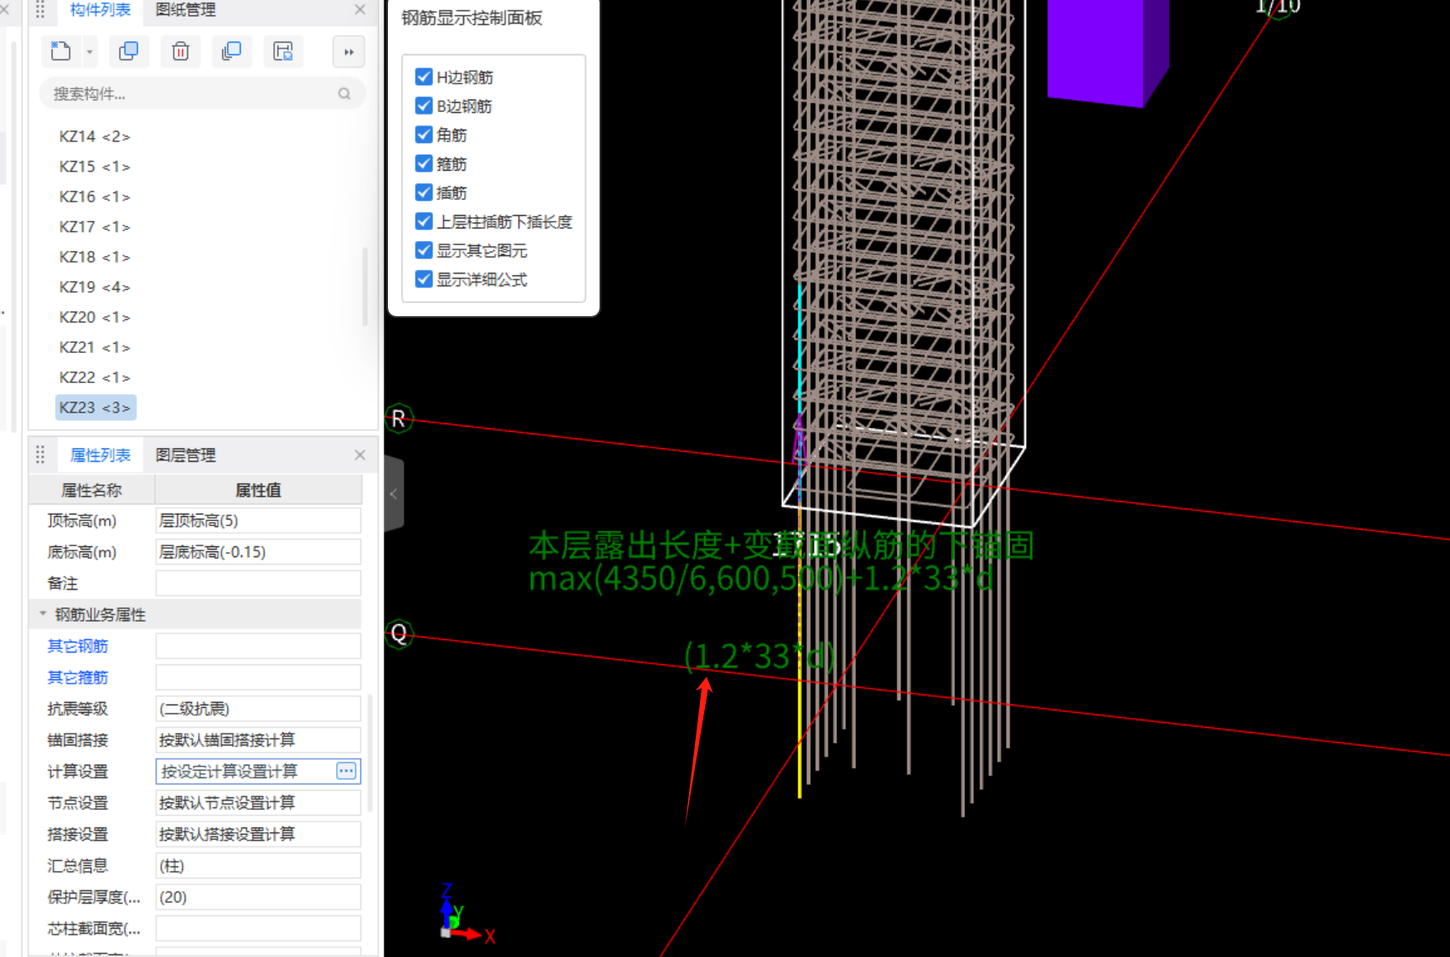Screen dimensions: 1450x957
Task: Switch to the 图层管理 tab
Action: [186, 455]
